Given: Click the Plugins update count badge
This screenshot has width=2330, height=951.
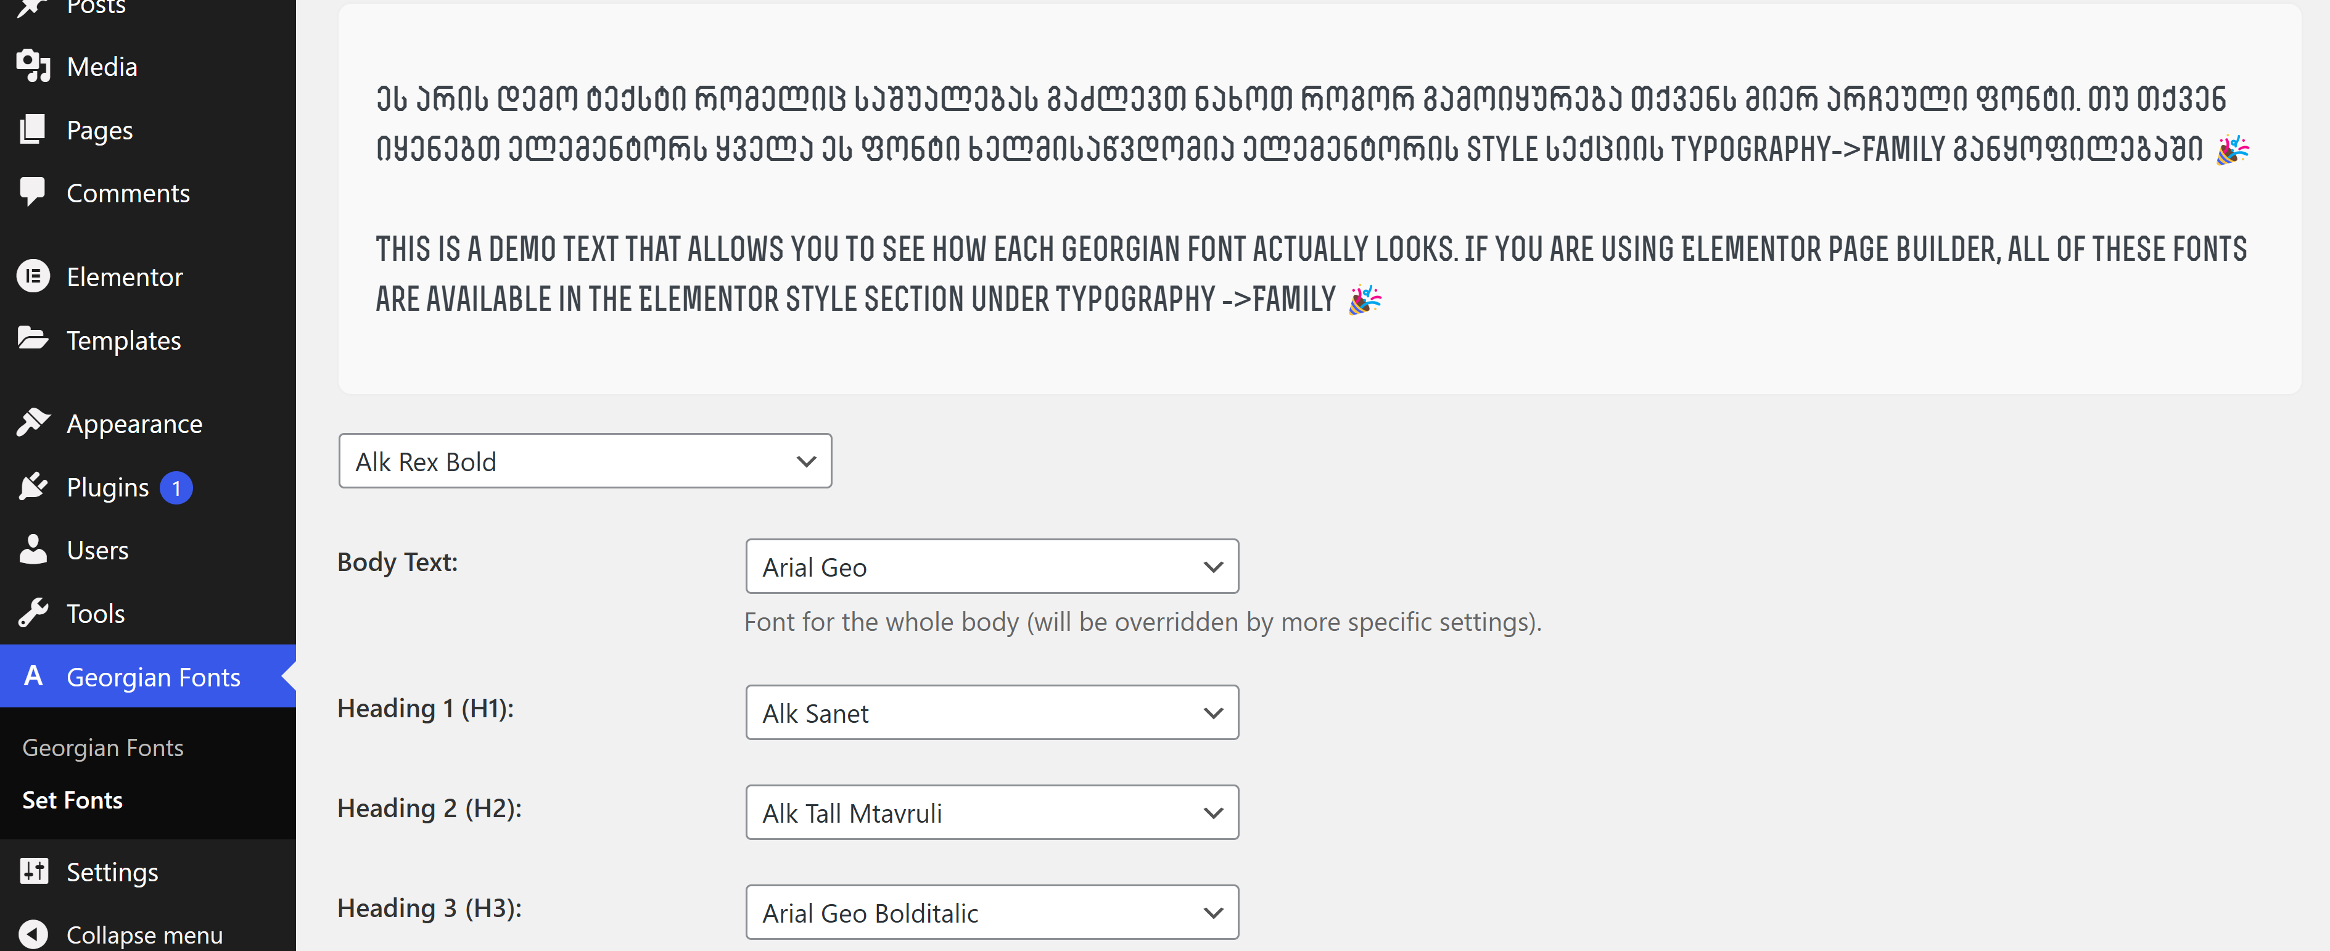Looking at the screenshot, I should [x=176, y=488].
